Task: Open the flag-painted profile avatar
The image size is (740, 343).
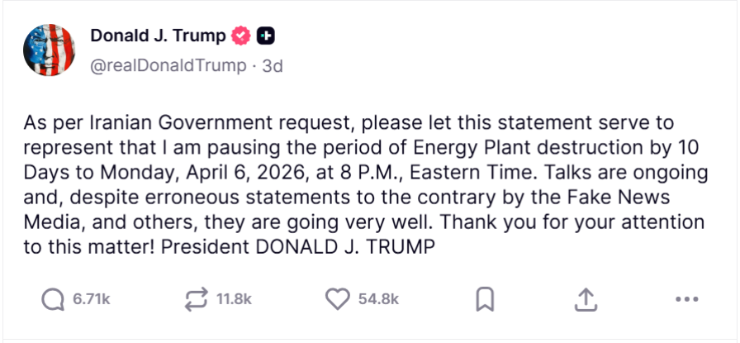Action: (49, 50)
